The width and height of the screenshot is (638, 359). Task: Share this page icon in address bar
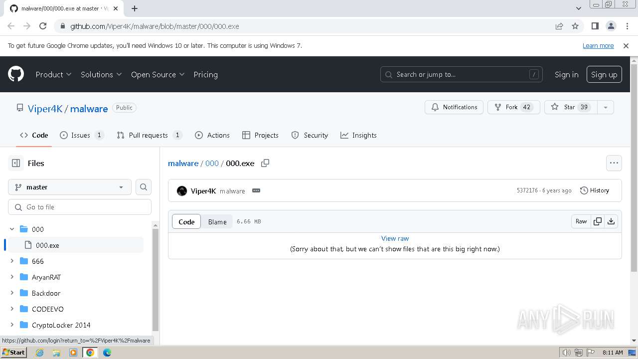[x=559, y=26]
